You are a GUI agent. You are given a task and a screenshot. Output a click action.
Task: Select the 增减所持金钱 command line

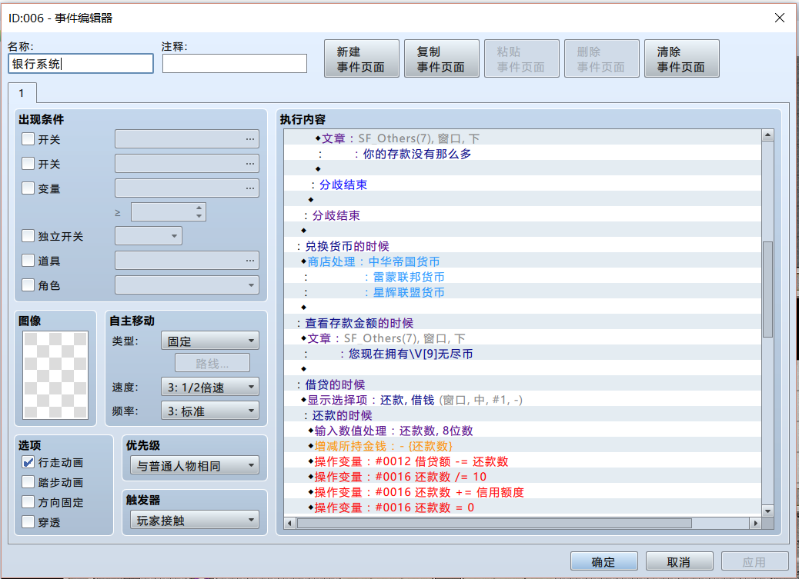coord(523,445)
